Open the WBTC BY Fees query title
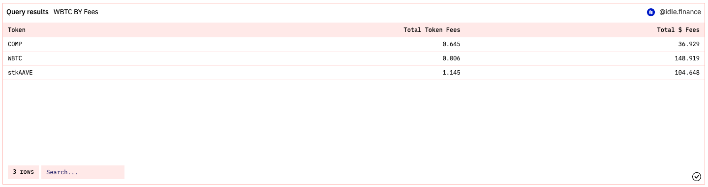This screenshot has width=708, height=187. [76, 12]
